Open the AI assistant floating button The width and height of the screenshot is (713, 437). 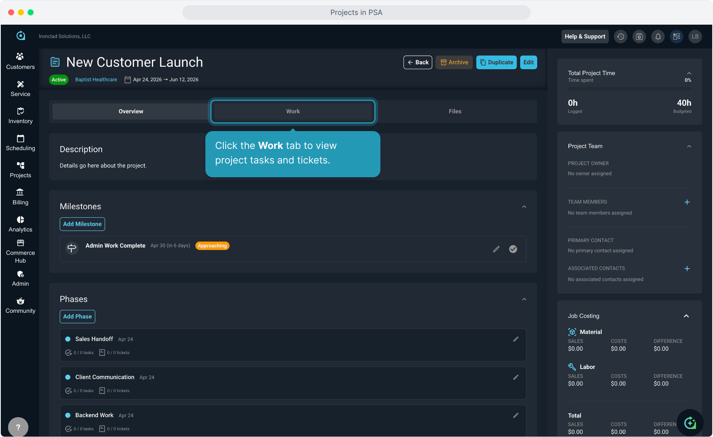(690, 423)
